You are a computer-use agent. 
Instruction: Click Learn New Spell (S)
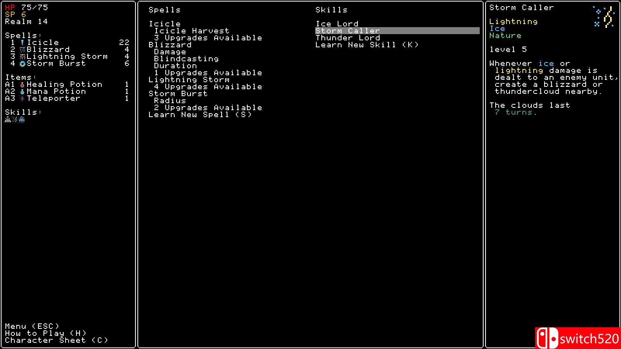click(200, 114)
